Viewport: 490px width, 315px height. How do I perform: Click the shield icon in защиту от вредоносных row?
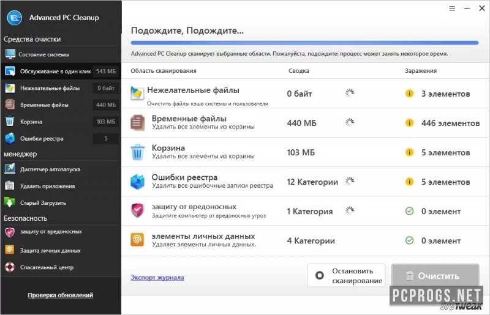coord(137,210)
